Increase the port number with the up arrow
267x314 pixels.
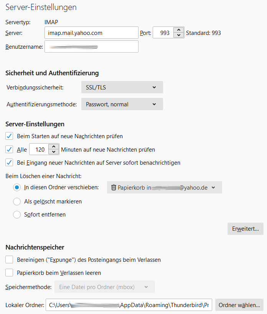(179, 30)
